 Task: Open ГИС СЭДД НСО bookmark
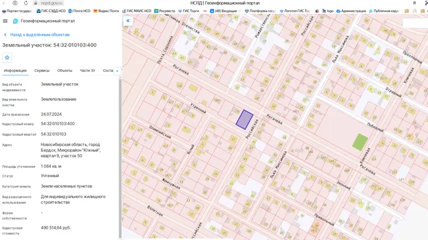51,11
